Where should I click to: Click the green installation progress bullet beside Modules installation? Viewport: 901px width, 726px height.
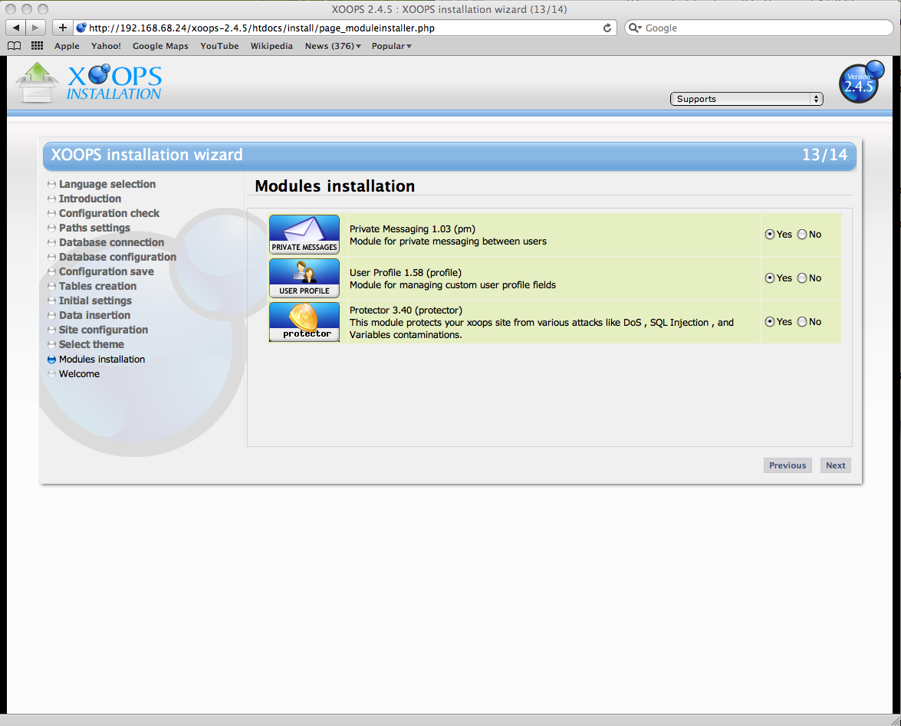click(51, 359)
